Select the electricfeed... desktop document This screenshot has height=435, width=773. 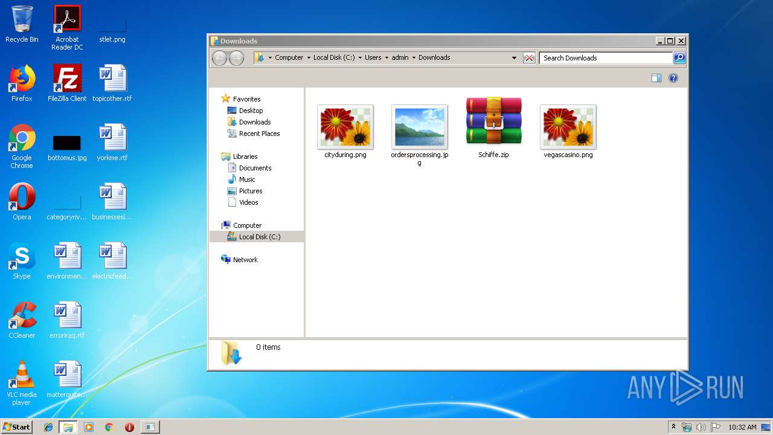coord(112,262)
